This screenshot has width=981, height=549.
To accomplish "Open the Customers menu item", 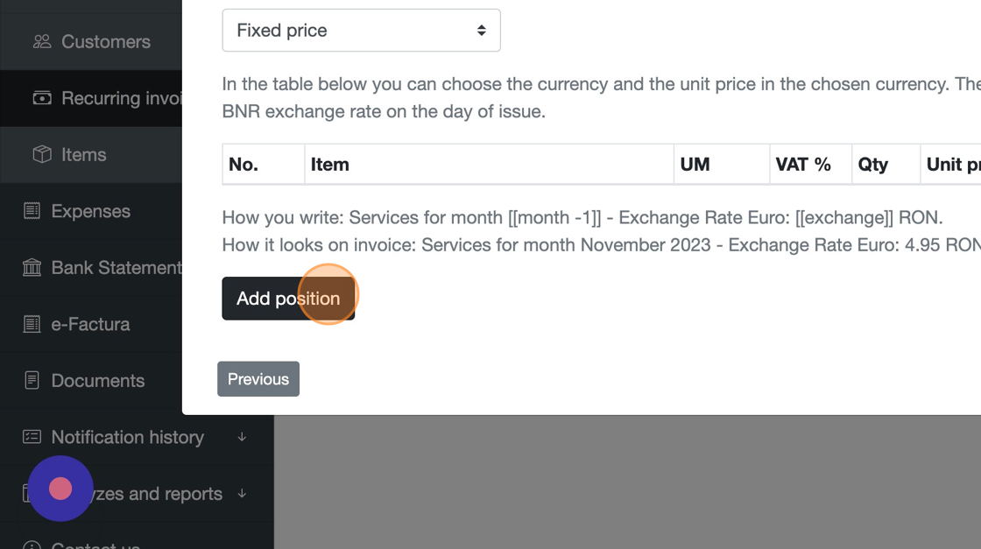I will pyautogui.click(x=105, y=41).
